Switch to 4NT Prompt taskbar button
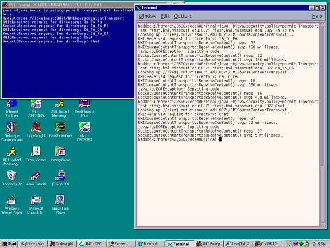This screenshot has width=330, height=248. coord(209,244)
